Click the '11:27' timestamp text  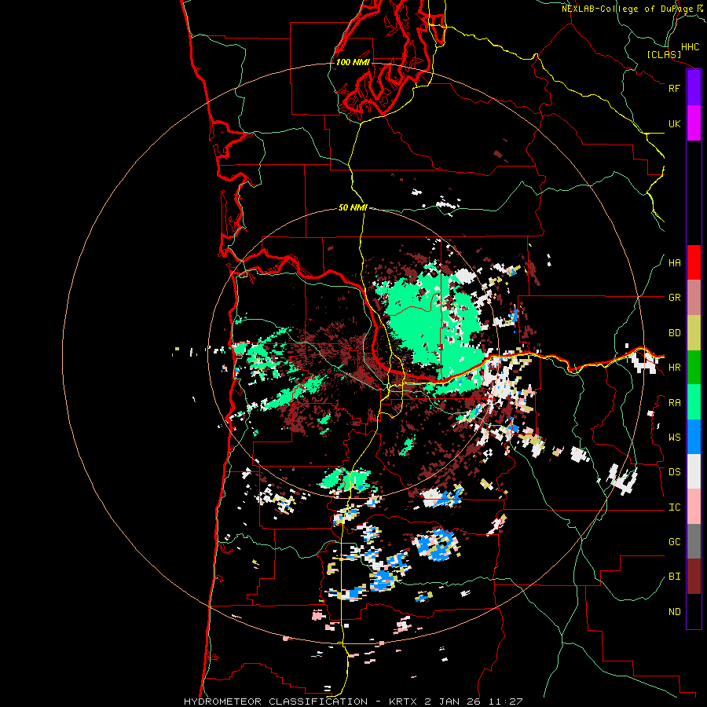(x=505, y=702)
